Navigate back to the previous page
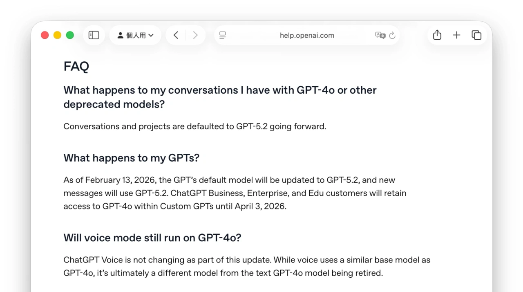The height and width of the screenshot is (292, 523). pyautogui.click(x=176, y=35)
